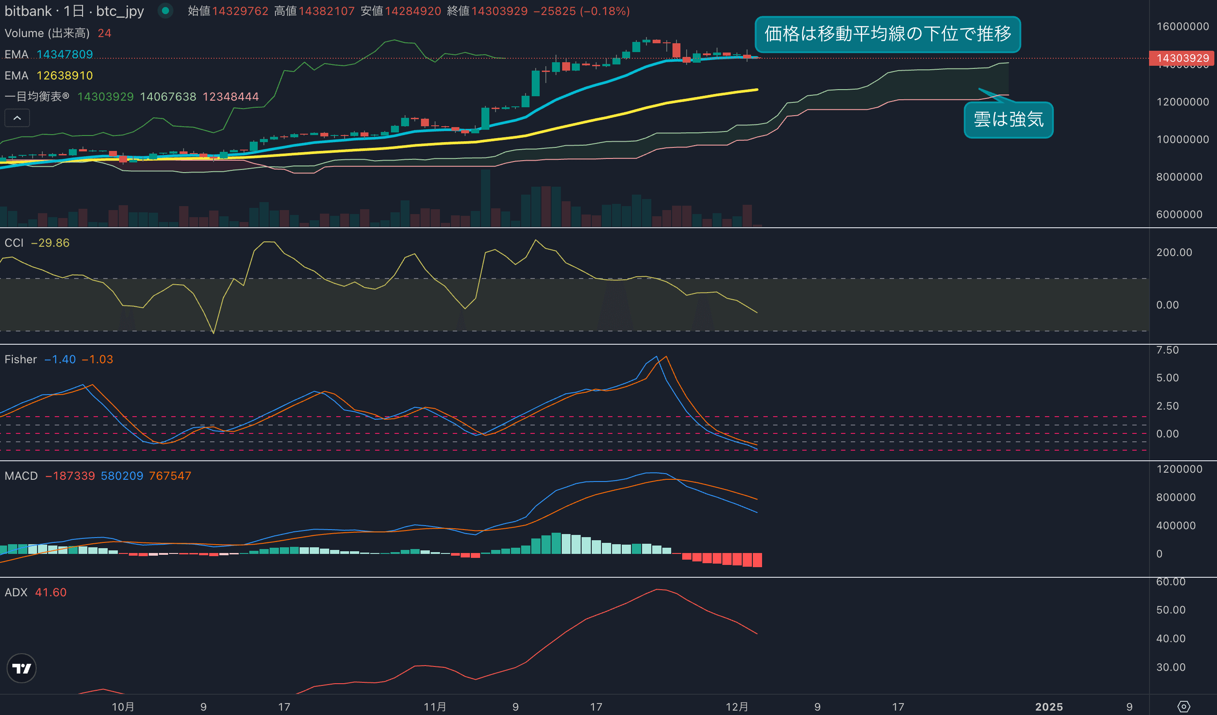1217x715 pixels.
Task: Click the 2025 label on time axis
Action: point(1048,706)
